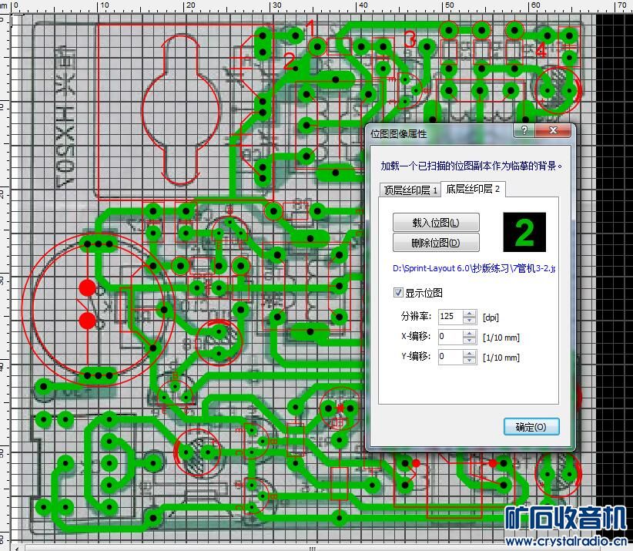Decrease the 分辨率 value with down arrow
This screenshot has height=551, width=633.
469,320
